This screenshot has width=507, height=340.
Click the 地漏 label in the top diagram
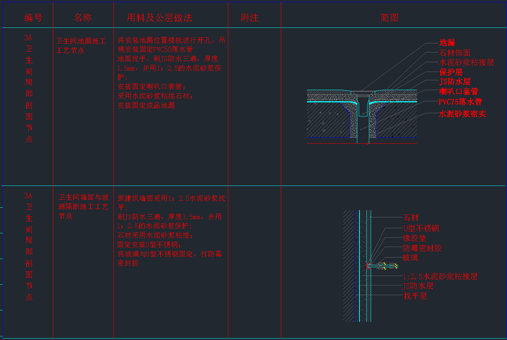[447, 43]
